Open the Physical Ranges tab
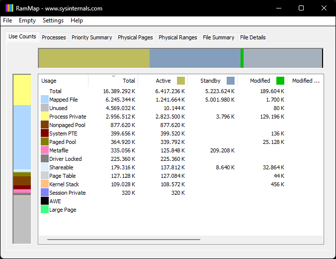336x259 pixels. click(x=177, y=37)
